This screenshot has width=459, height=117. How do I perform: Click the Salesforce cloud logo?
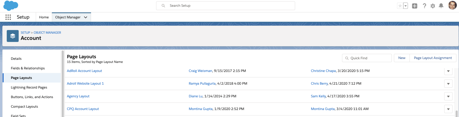point(11,5)
